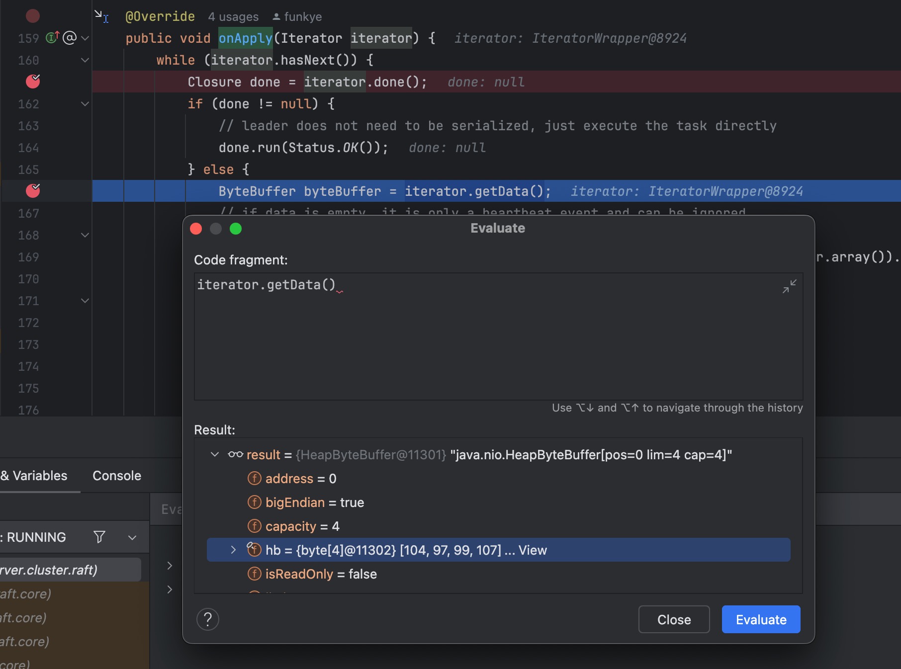901x669 pixels.
Task: Expand the hb byte array node
Action: 233,550
